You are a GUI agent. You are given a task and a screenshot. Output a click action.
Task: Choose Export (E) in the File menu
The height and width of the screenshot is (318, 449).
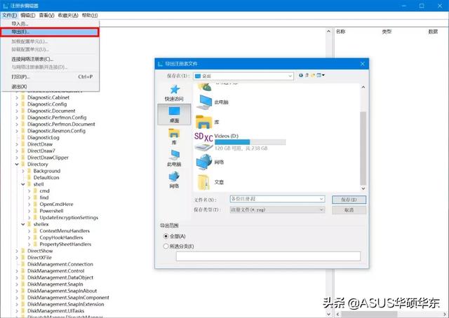pyautogui.click(x=50, y=32)
